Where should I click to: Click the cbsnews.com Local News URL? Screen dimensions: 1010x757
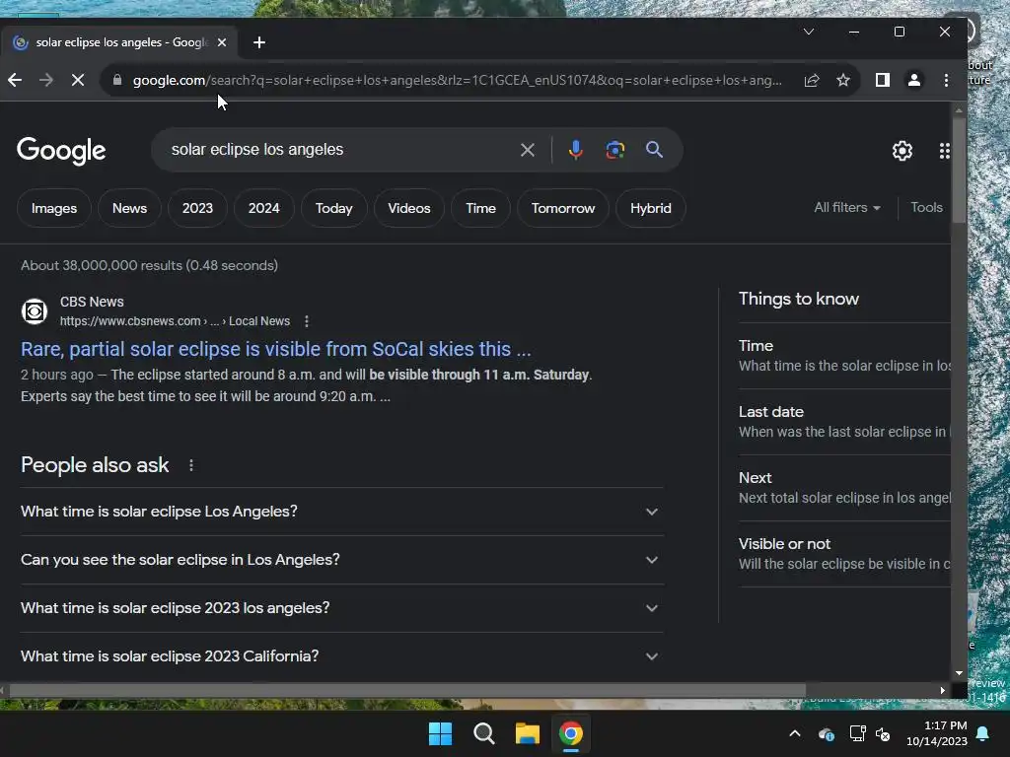(x=175, y=321)
